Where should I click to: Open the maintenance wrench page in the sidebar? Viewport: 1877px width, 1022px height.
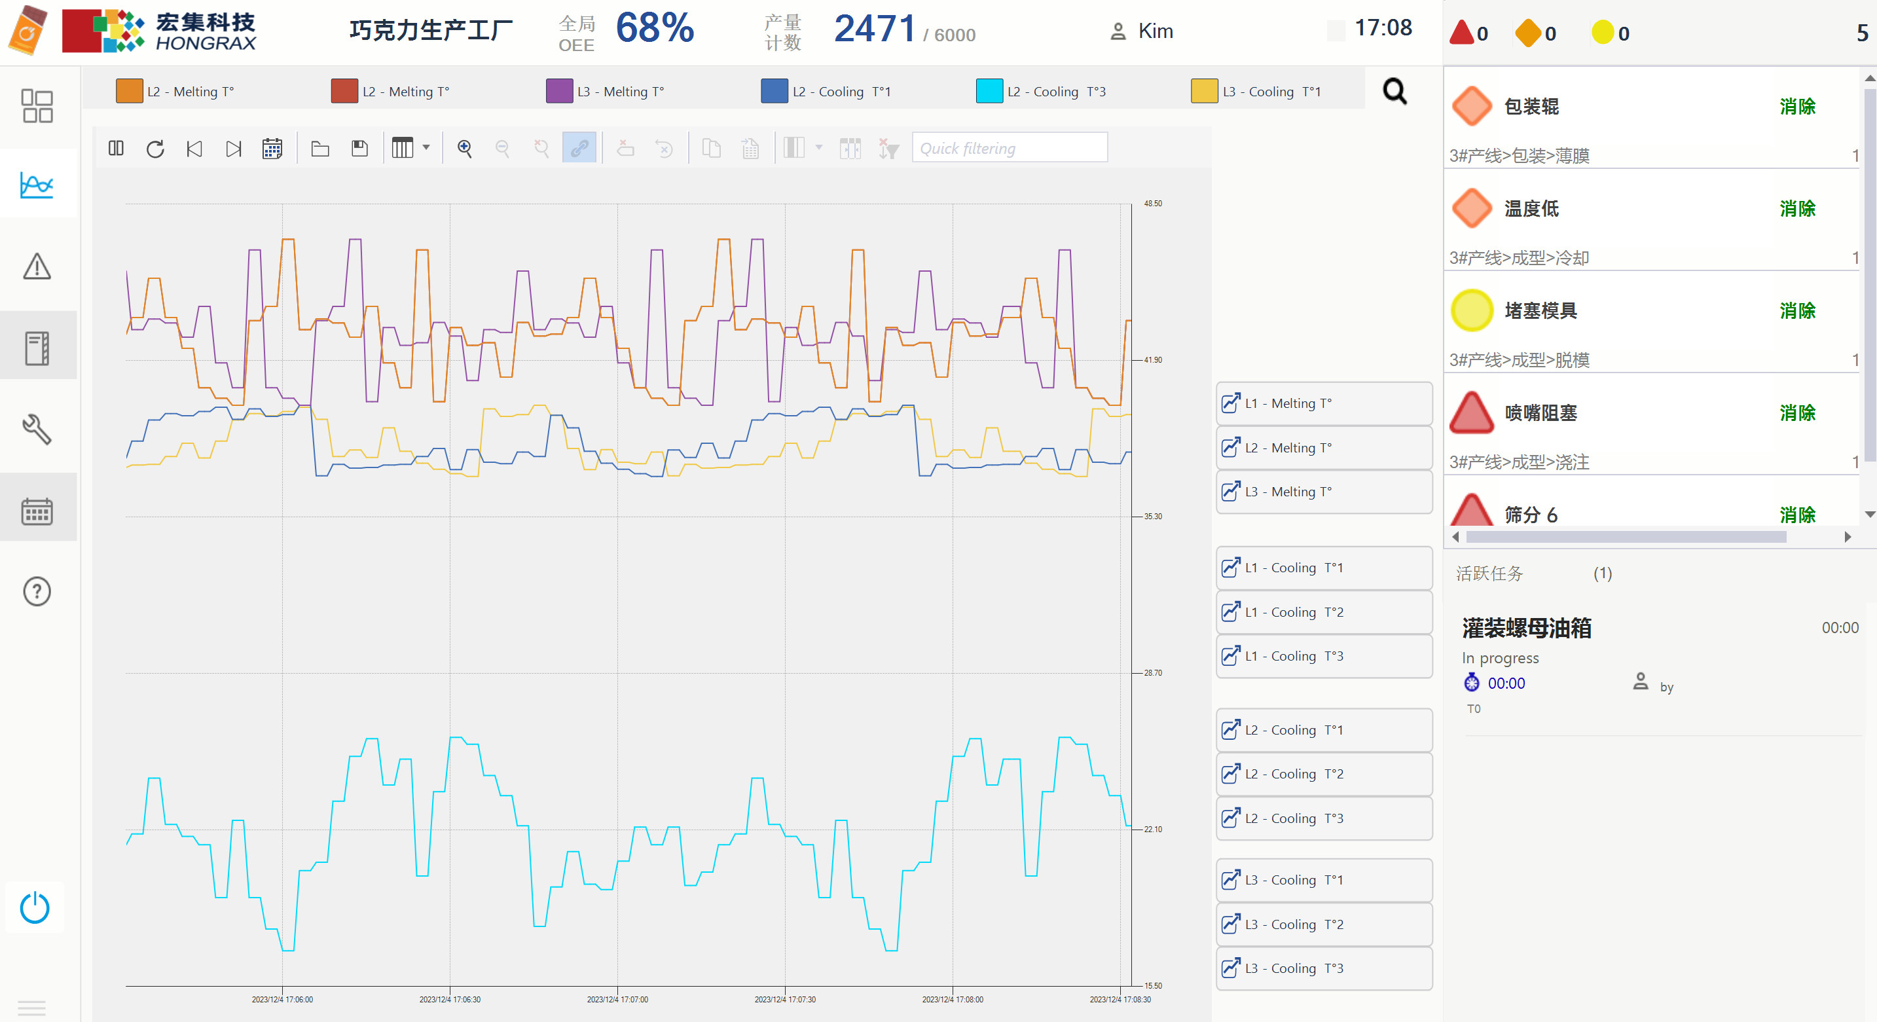pos(37,429)
